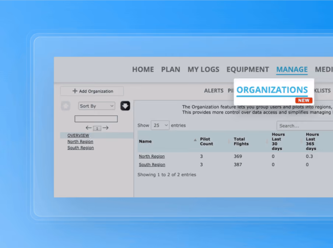Viewport: 333px width, 248px height.
Task: Click the Add Organization button
Action: (x=92, y=91)
